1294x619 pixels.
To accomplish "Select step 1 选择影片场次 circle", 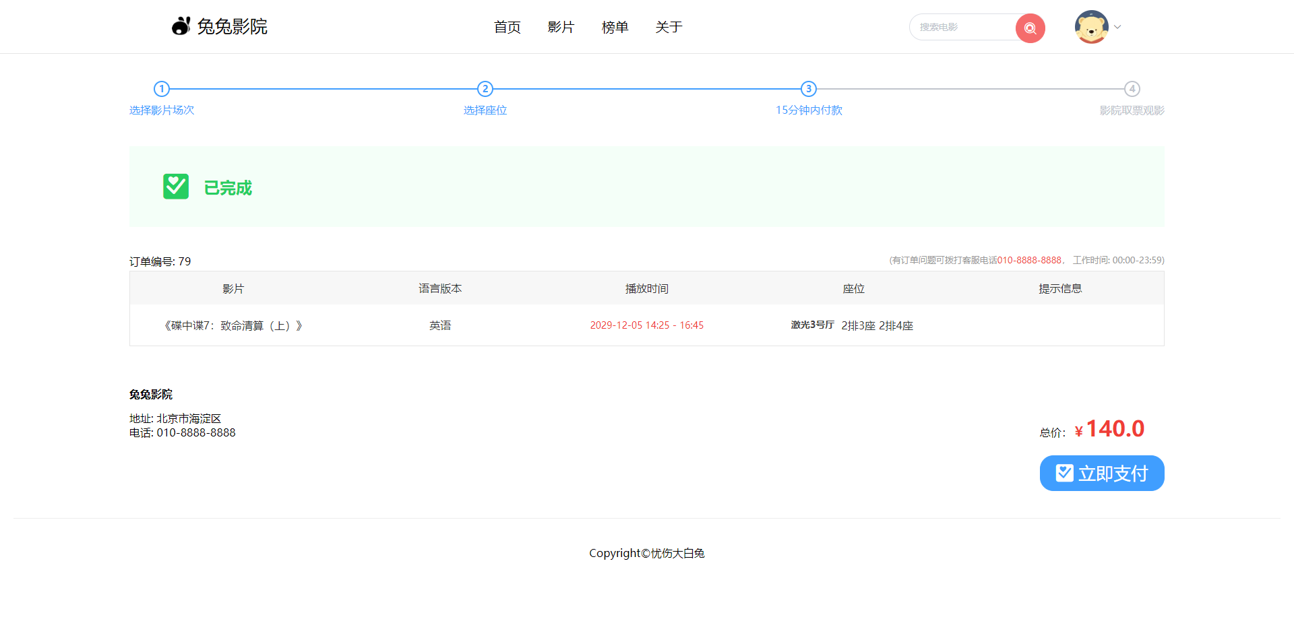I will pyautogui.click(x=162, y=88).
